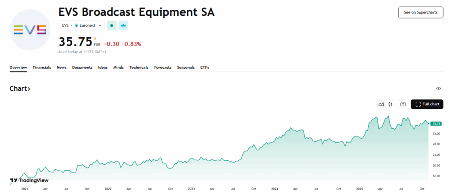Switch chart to area style

pos(381,104)
